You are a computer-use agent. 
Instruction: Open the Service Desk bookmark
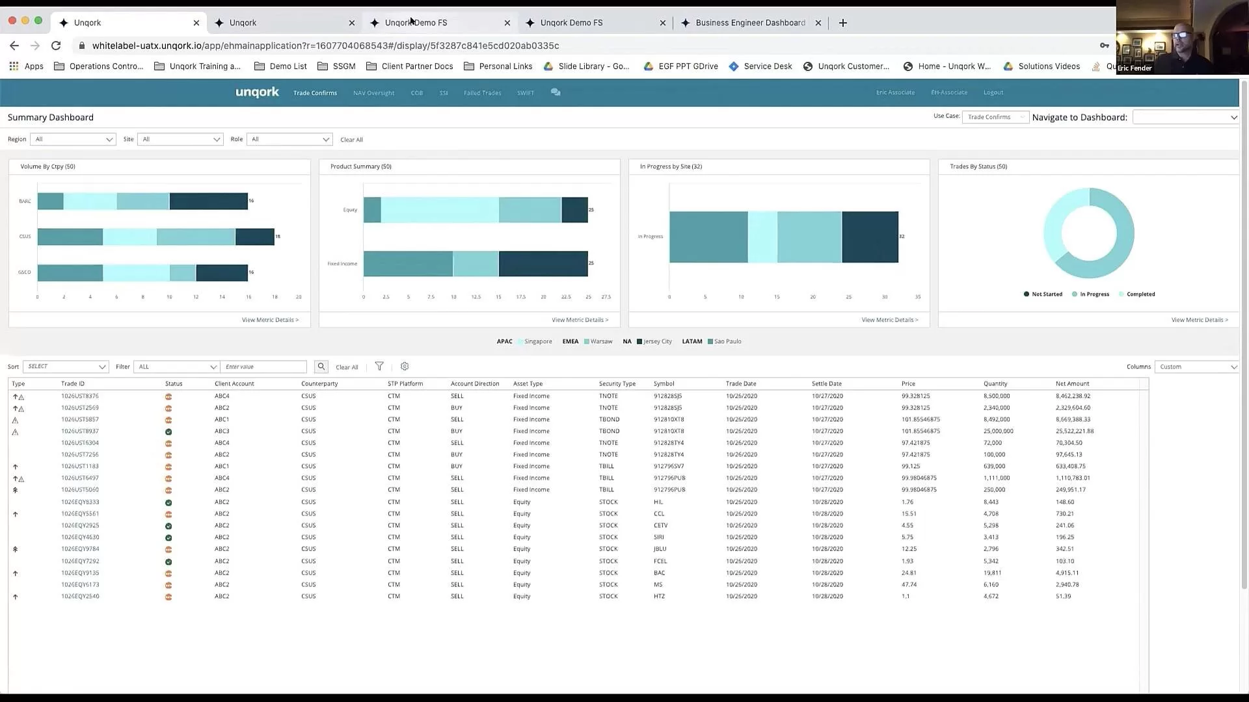[x=760, y=66]
